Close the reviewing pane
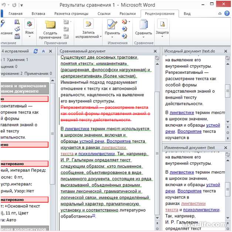 [51, 51]
